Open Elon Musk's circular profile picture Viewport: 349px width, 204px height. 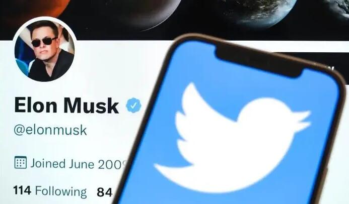pyautogui.click(x=44, y=50)
